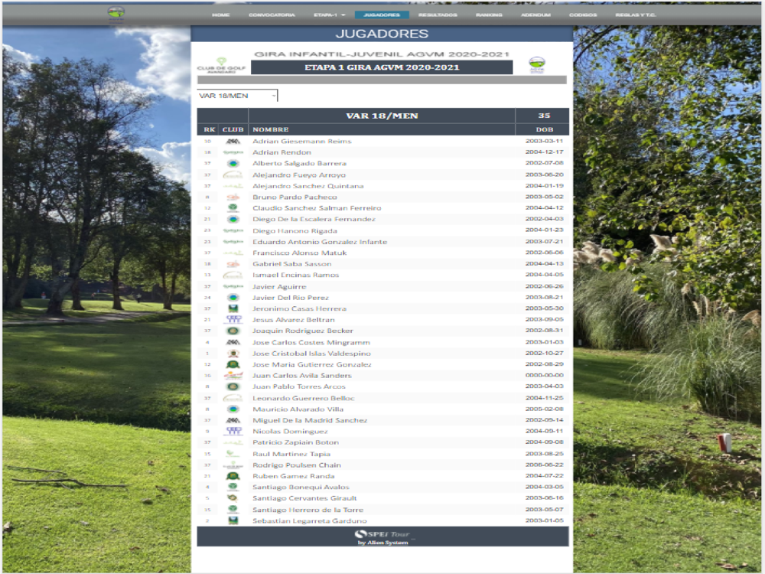
Task: Click club icon for Alejandro Fueyo Arroyo
Action: pyautogui.click(x=233, y=174)
